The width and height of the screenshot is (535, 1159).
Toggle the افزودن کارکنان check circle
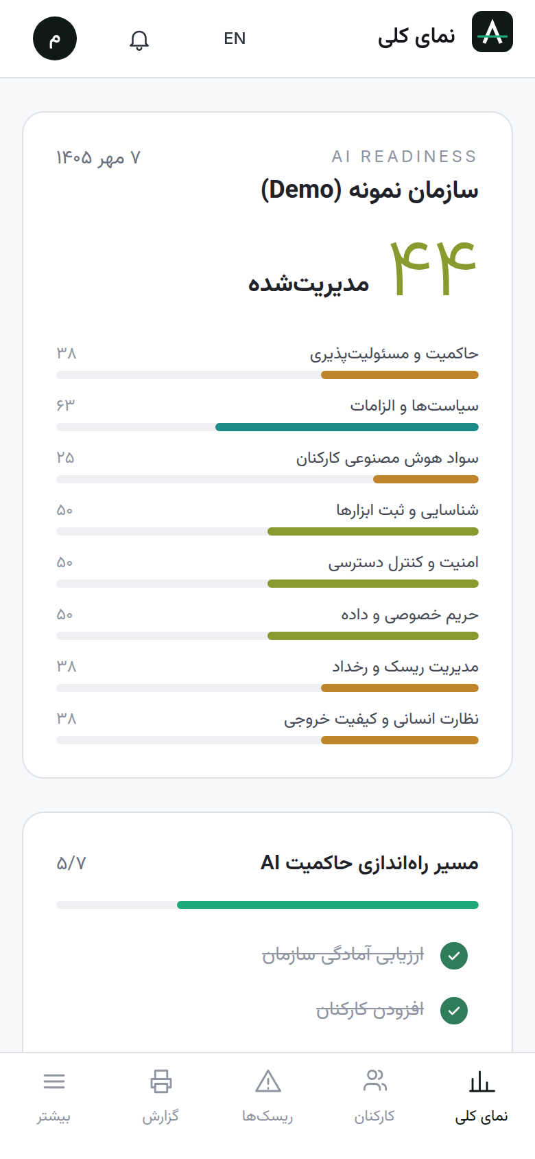[x=454, y=1010]
